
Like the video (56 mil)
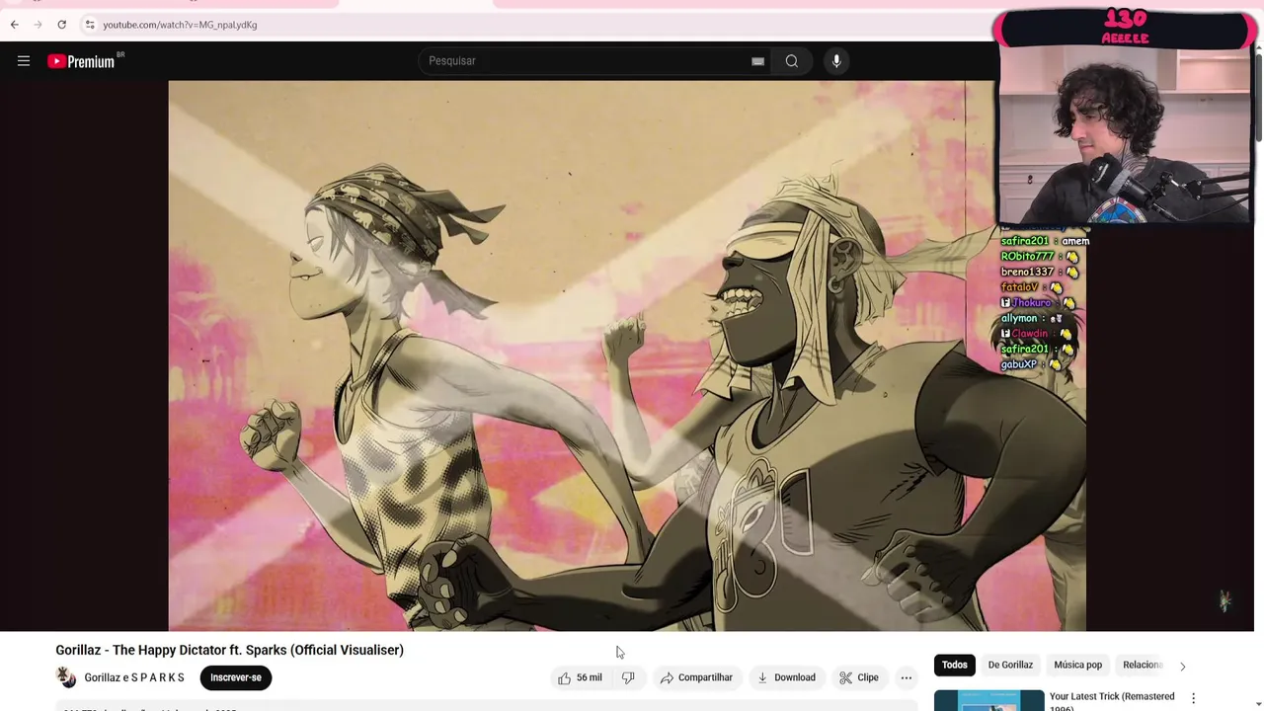pyautogui.click(x=580, y=677)
